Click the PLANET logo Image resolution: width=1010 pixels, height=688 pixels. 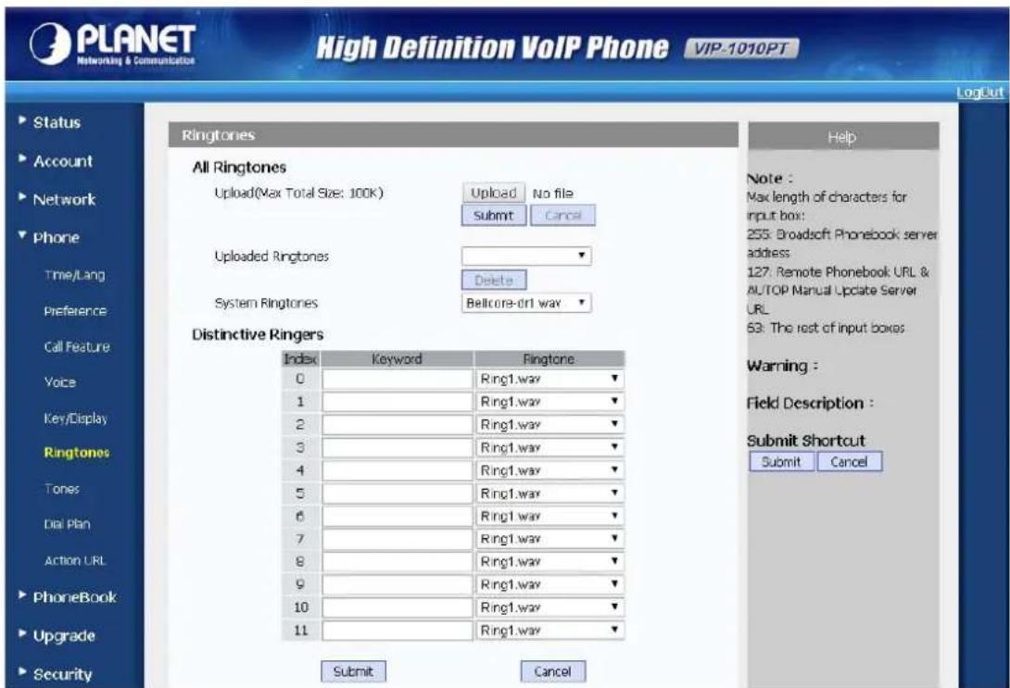click(113, 44)
